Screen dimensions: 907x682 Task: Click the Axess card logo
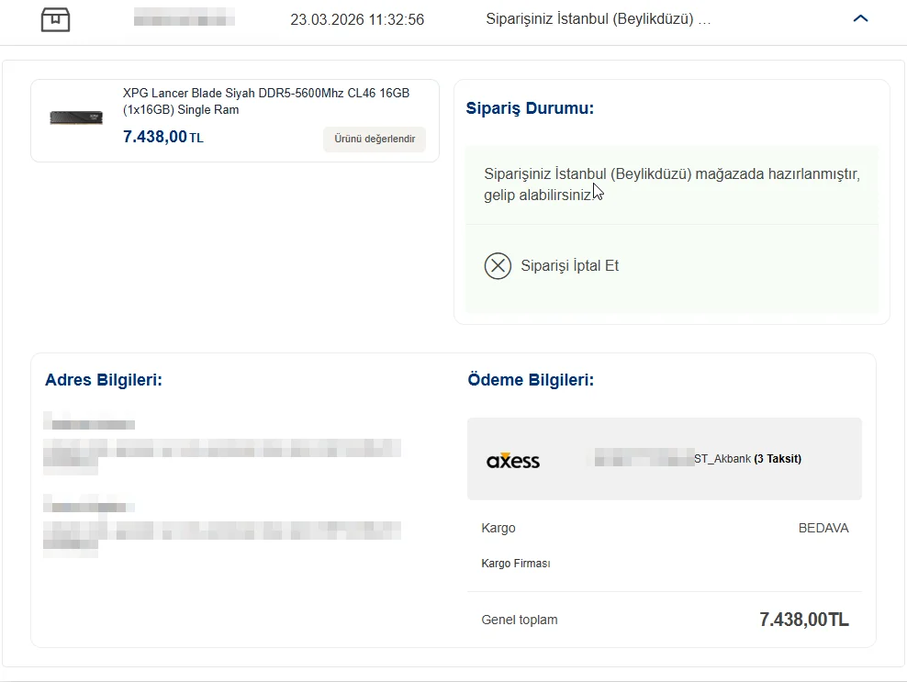click(x=513, y=460)
